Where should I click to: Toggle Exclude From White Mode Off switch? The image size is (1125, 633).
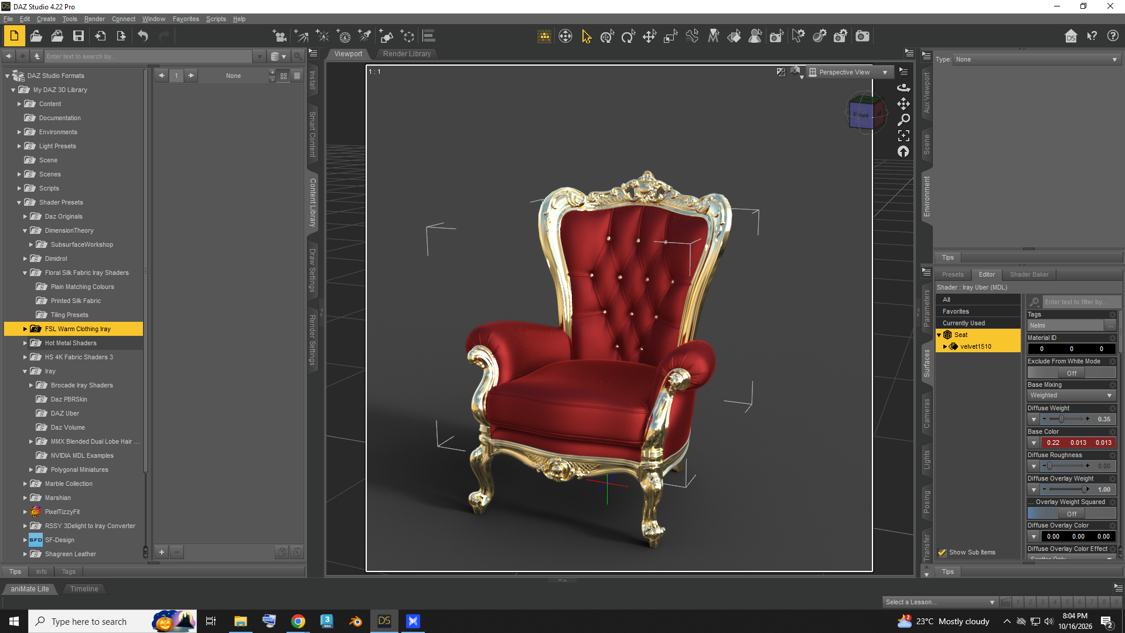pos(1072,373)
